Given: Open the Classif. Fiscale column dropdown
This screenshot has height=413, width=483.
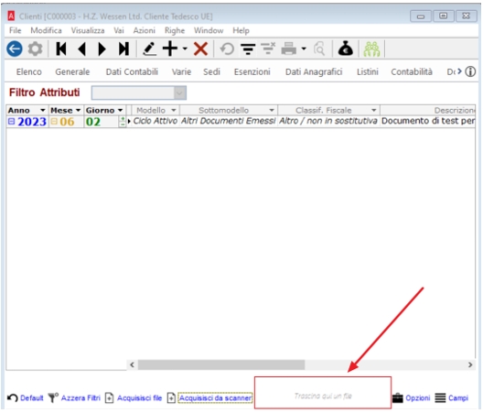Looking at the screenshot, I should click(373, 111).
